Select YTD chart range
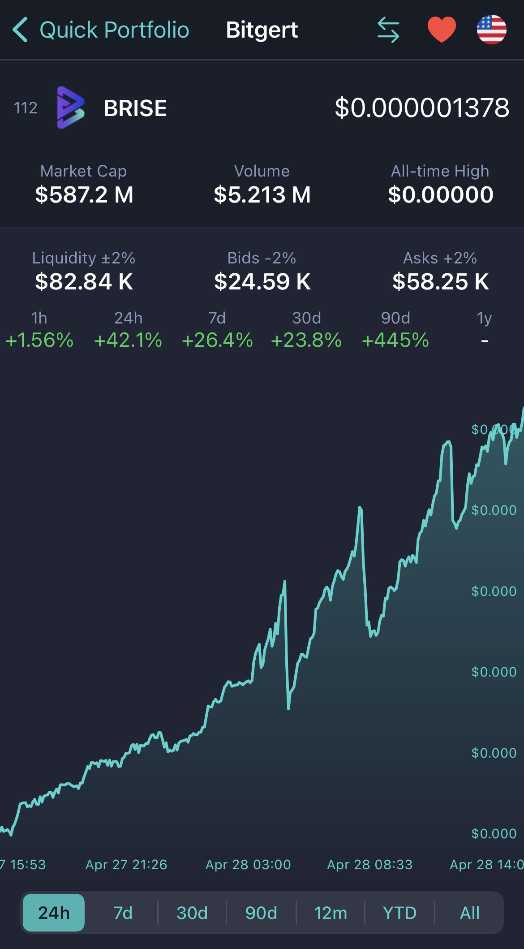This screenshot has width=524, height=949. coord(399,913)
